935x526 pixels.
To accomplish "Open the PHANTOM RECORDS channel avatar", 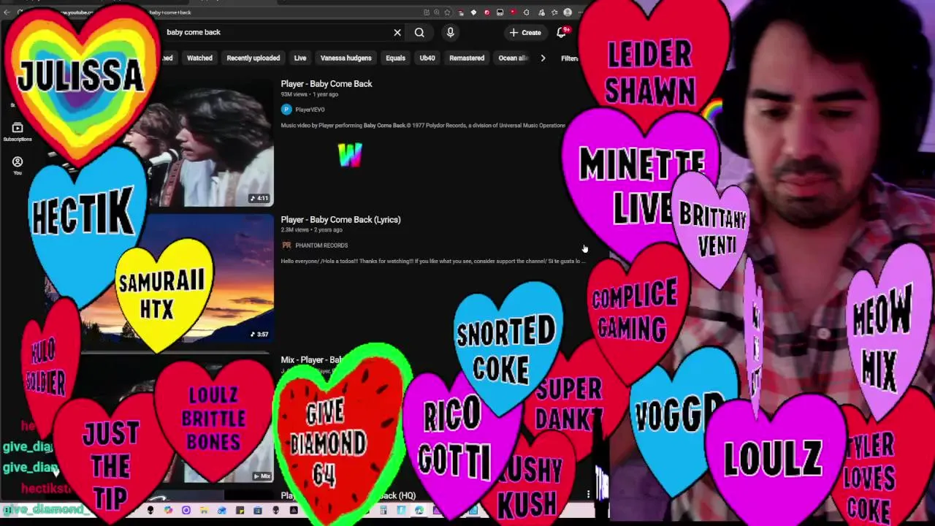I will pyautogui.click(x=286, y=245).
